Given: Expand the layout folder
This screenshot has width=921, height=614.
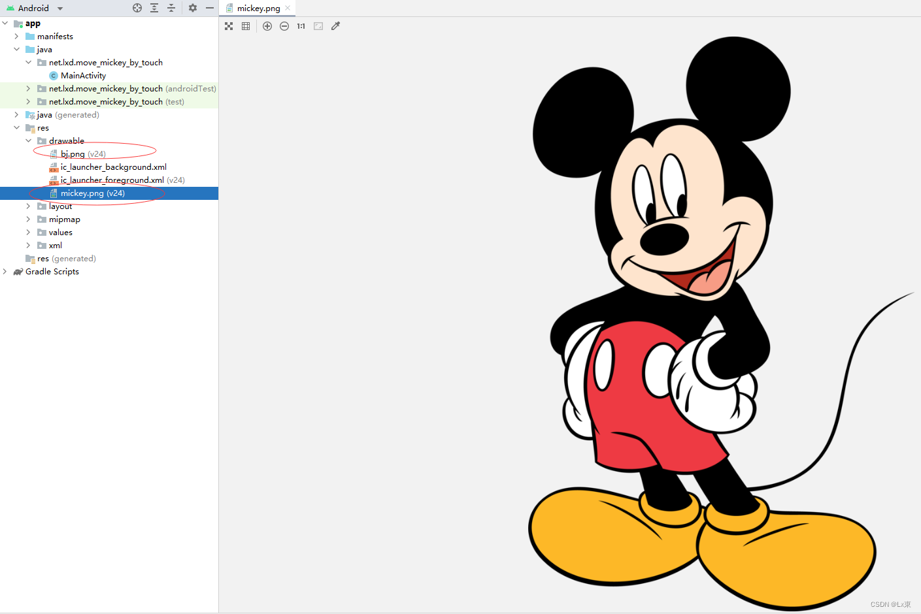Looking at the screenshot, I should pos(29,206).
